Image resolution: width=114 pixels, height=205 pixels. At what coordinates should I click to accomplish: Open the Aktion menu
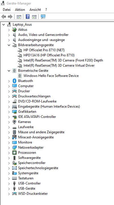20,10
